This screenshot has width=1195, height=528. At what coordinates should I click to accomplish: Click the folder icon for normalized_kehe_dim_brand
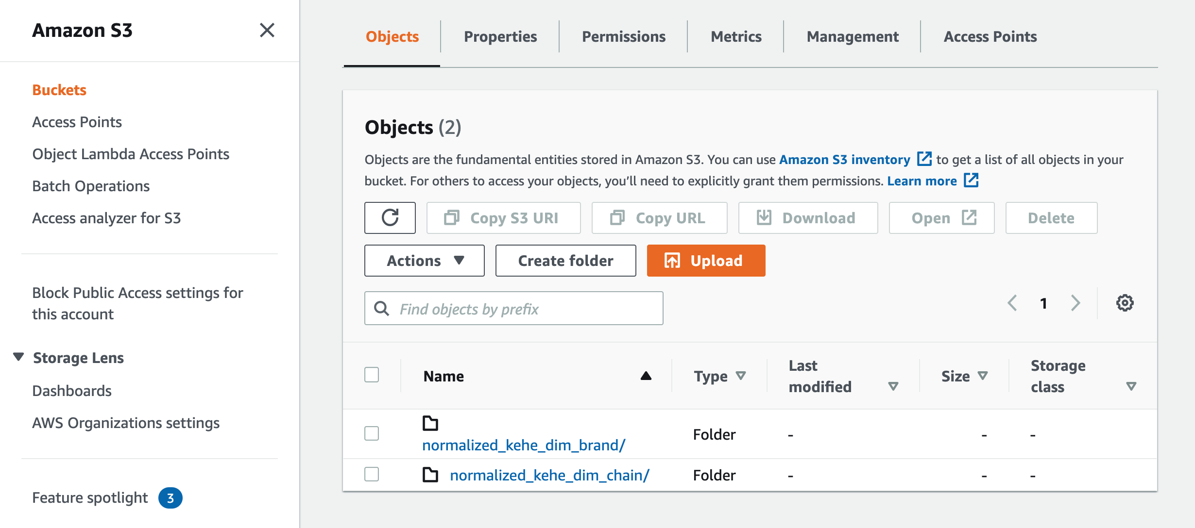[x=430, y=423]
